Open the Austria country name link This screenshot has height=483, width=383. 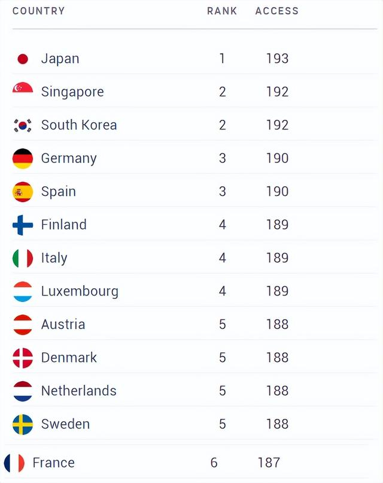(63, 324)
